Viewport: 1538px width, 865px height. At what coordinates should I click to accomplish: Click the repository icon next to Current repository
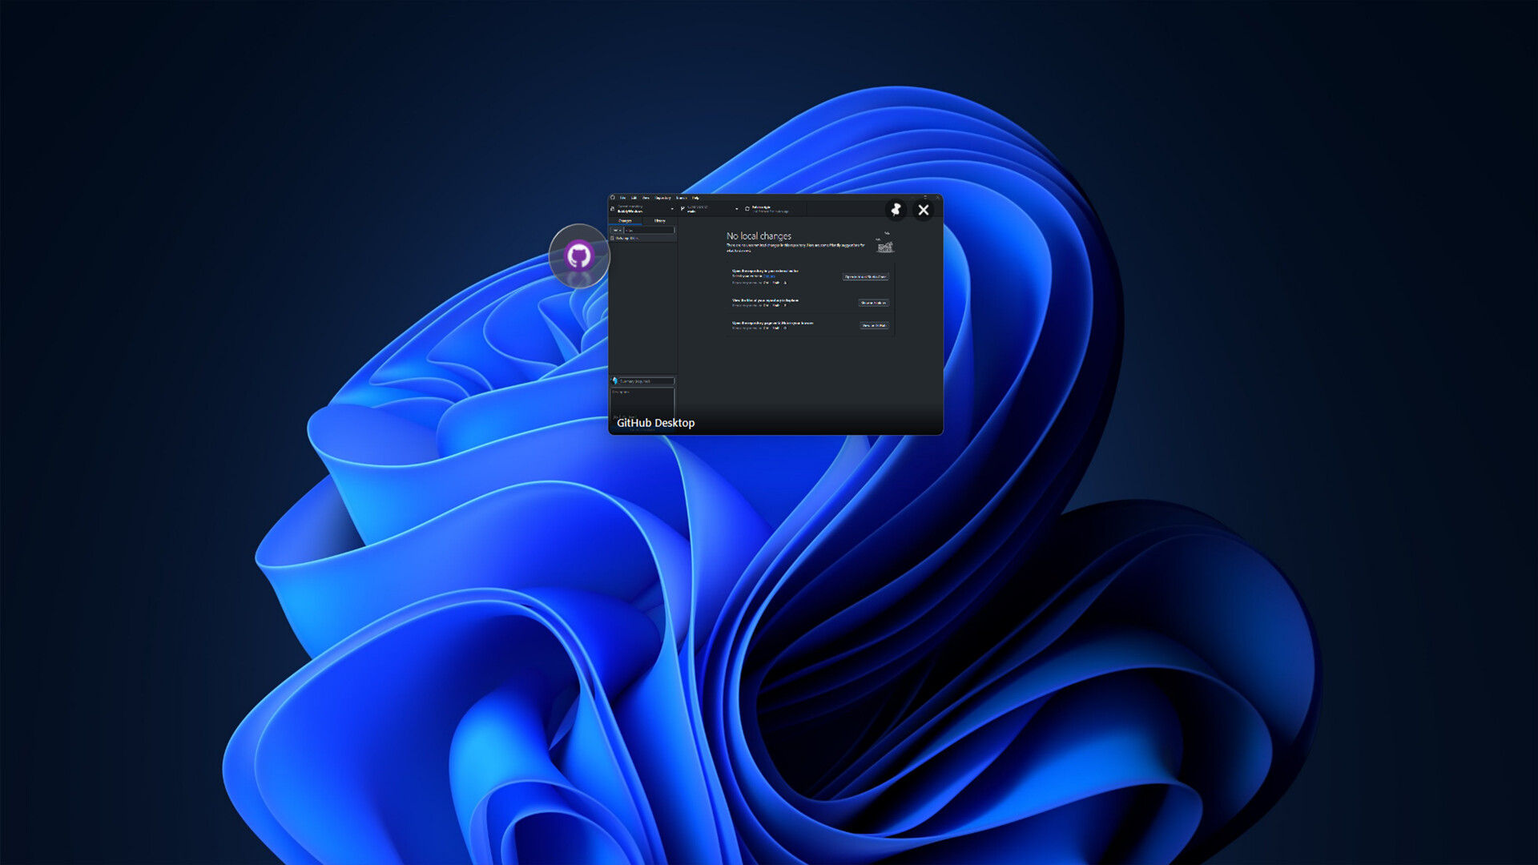click(611, 209)
